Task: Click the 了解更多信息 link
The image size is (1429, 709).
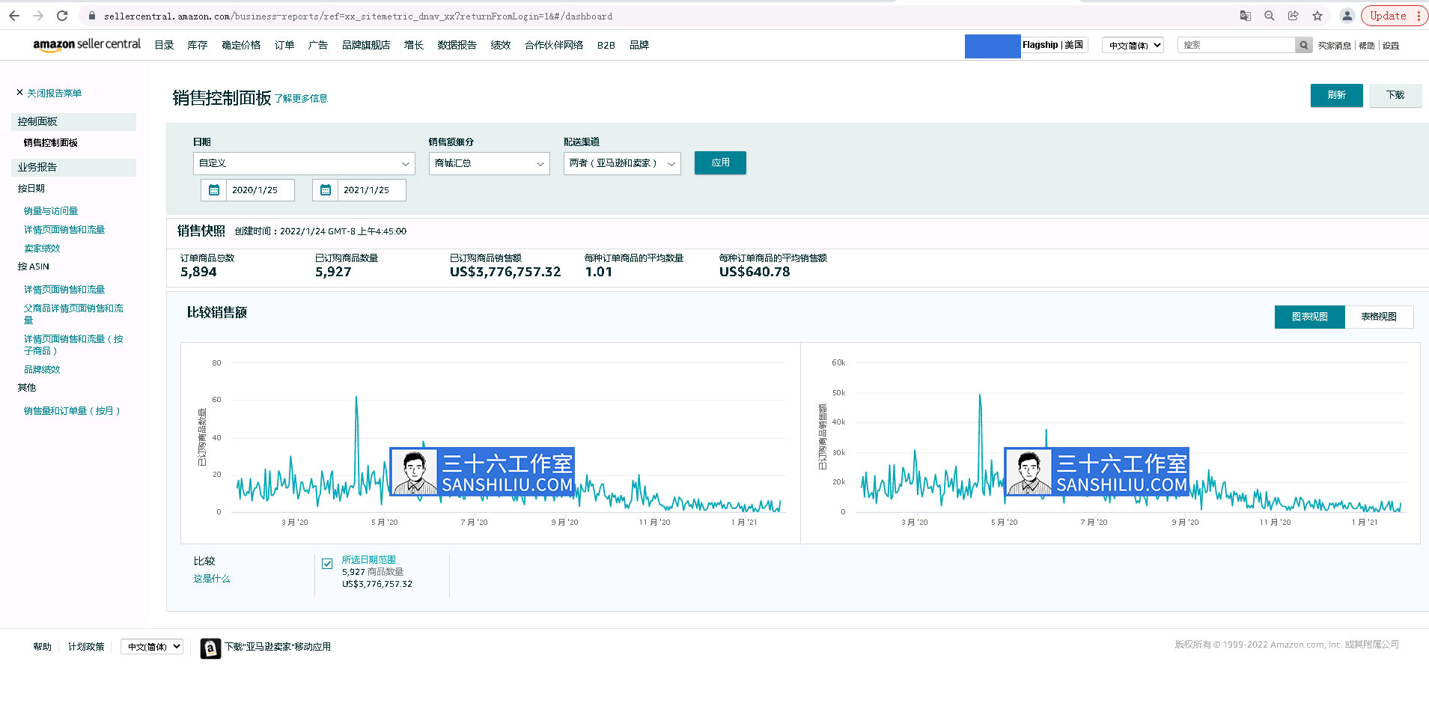Action: point(301,99)
